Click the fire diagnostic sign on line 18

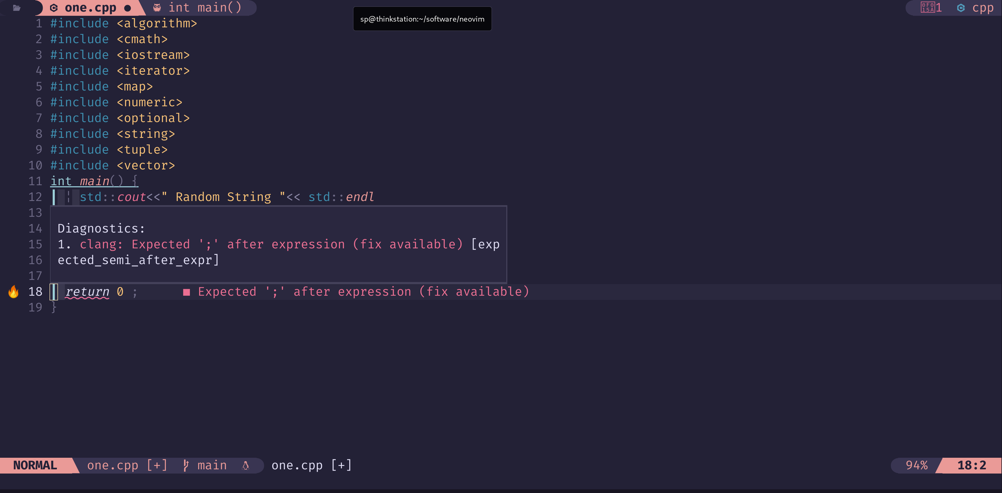(x=14, y=291)
